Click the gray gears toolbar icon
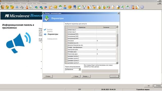162x91 pixels. (22, 7)
